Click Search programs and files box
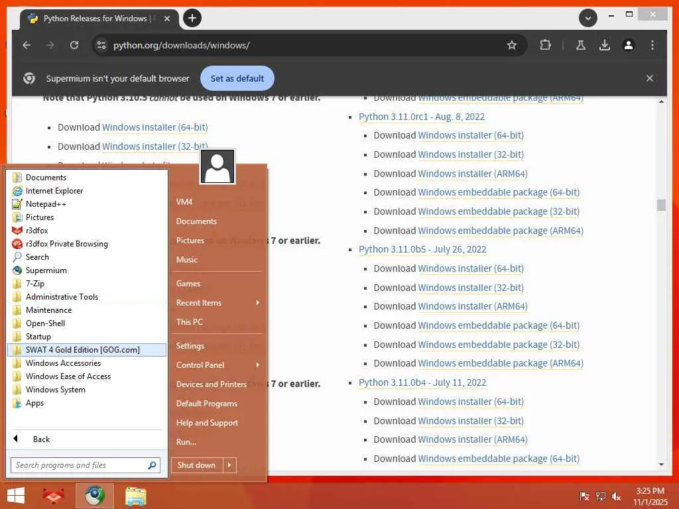 [x=86, y=465]
